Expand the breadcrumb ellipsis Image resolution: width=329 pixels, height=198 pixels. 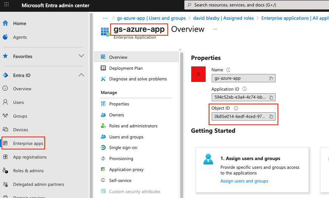point(105,18)
